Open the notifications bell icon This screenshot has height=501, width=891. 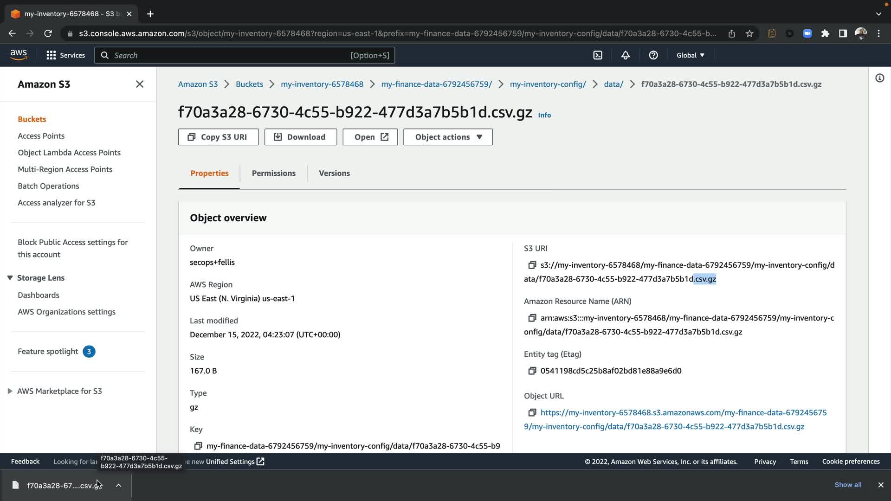pyautogui.click(x=626, y=55)
